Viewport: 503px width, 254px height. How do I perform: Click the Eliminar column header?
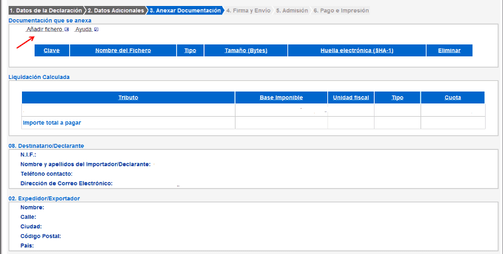[x=449, y=50]
